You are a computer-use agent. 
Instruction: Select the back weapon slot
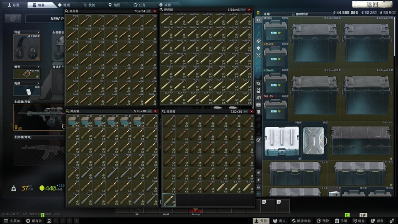click(x=39, y=152)
